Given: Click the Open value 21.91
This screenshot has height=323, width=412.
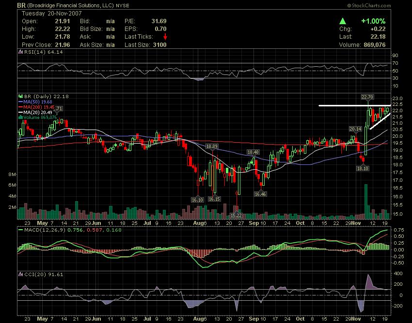Looking at the screenshot, I should click(63, 21).
